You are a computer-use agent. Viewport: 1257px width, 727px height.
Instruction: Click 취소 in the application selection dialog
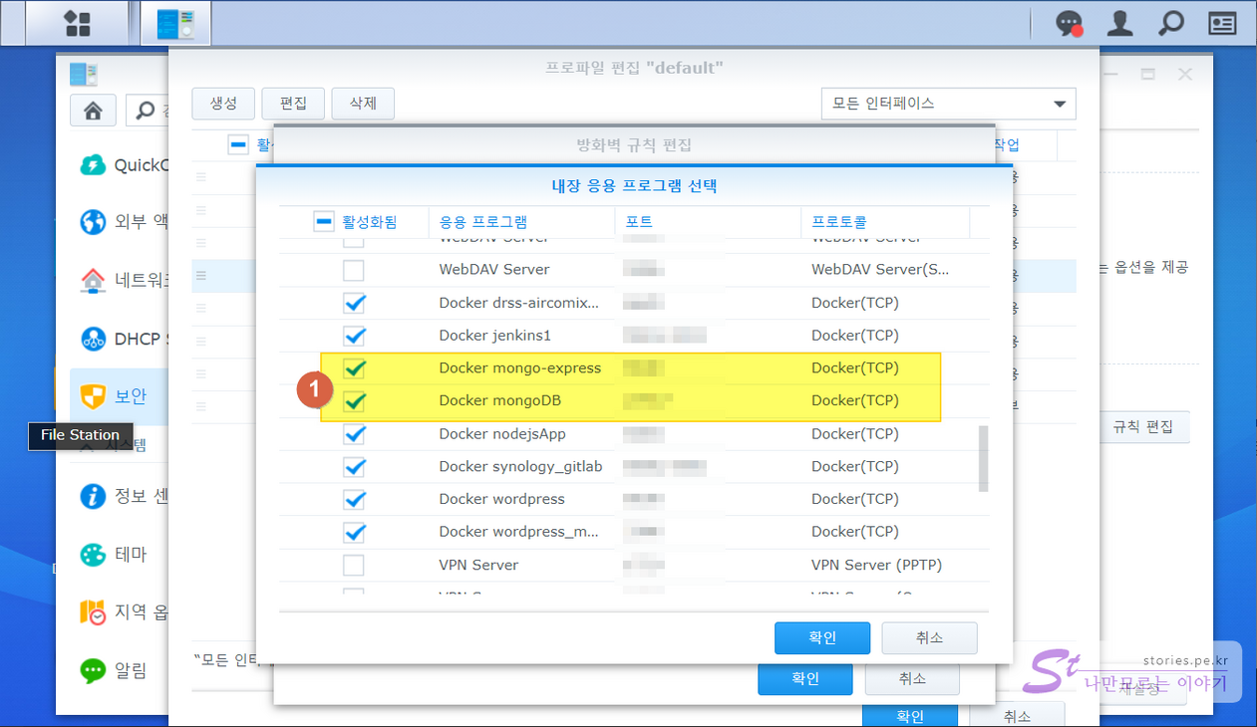click(928, 638)
